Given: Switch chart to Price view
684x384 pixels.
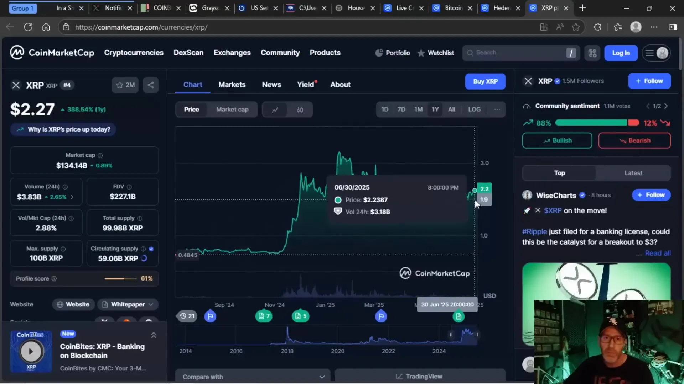Looking at the screenshot, I should (x=192, y=110).
